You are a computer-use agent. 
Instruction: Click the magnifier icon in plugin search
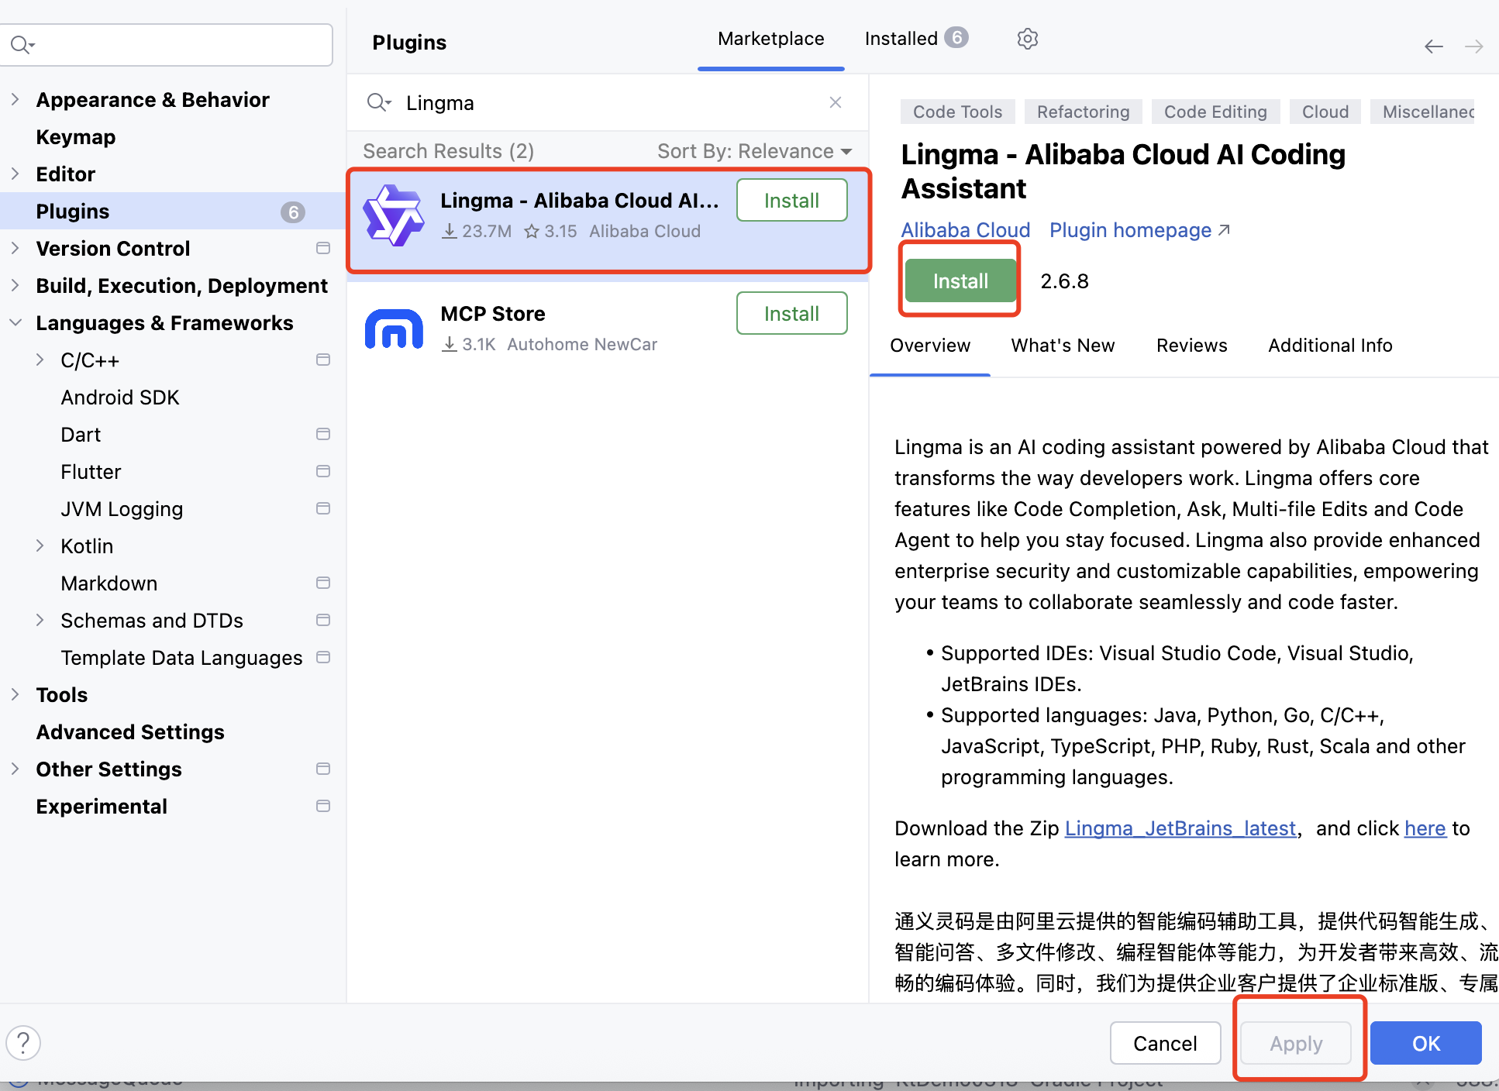point(378,102)
